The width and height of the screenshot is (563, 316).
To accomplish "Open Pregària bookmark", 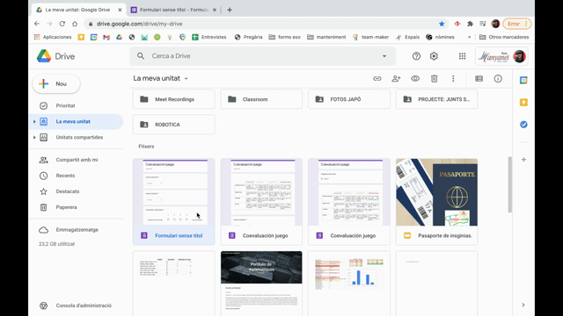I will tap(248, 37).
